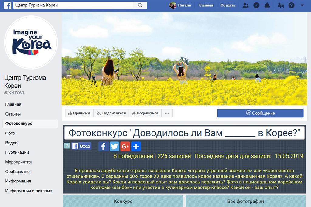The image size is (311, 207).
Task: Click the Facebook Вход login button
Action: tap(81, 146)
